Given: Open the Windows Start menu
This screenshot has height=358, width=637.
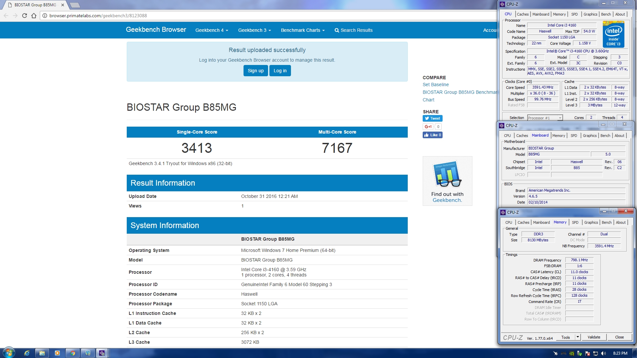Looking at the screenshot, I should click(x=9, y=353).
